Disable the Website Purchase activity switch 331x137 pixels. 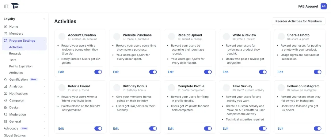[x=153, y=72]
